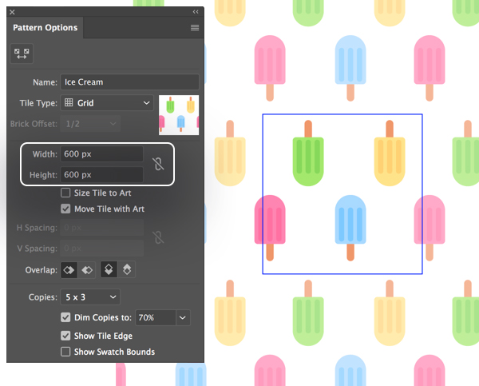The image size is (479, 386).
Task: Choose the Top in Front overlap icon
Action: click(x=109, y=270)
